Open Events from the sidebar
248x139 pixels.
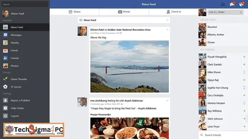pyautogui.click(x=25, y=50)
